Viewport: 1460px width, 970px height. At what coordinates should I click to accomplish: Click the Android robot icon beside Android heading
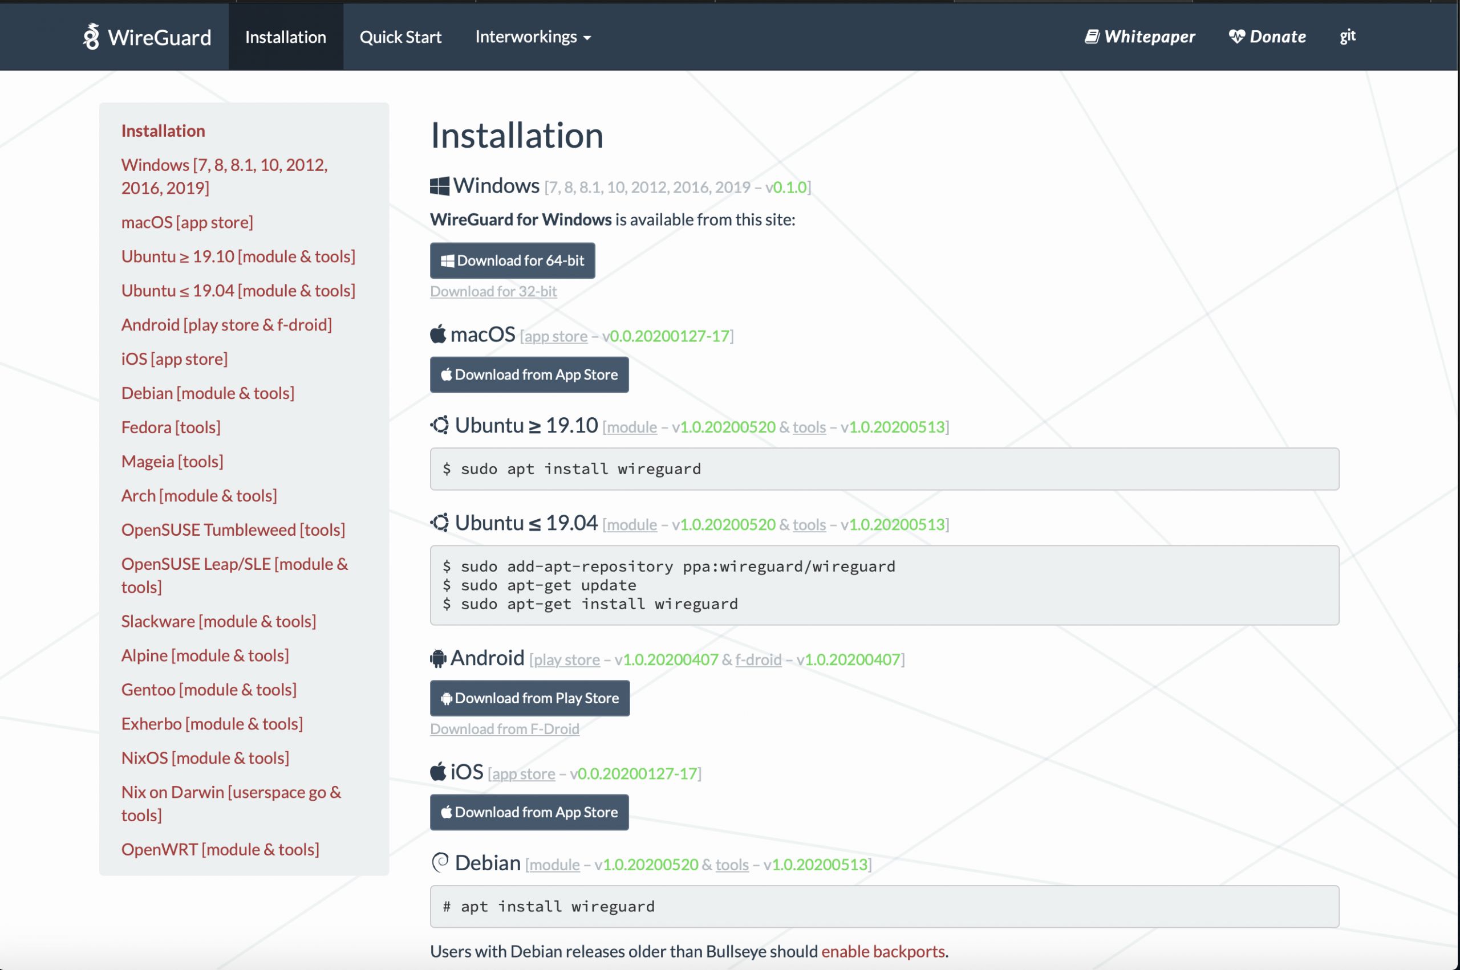[438, 658]
